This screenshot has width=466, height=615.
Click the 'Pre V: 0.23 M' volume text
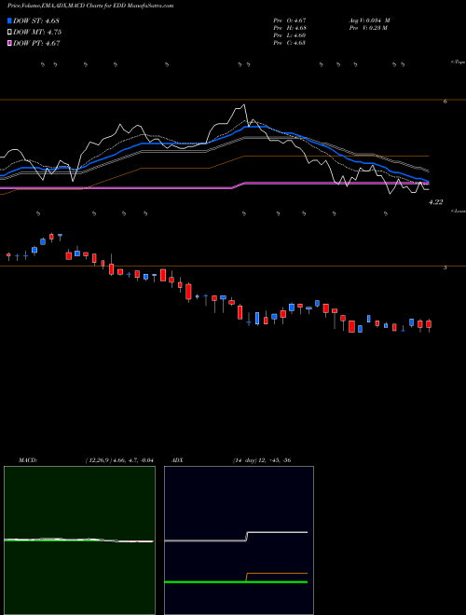[x=367, y=28]
